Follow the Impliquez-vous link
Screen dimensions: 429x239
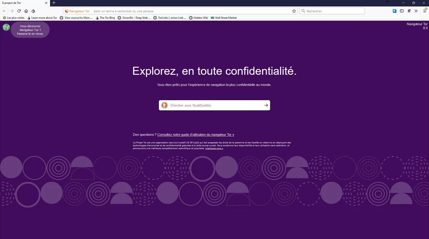coord(214,148)
